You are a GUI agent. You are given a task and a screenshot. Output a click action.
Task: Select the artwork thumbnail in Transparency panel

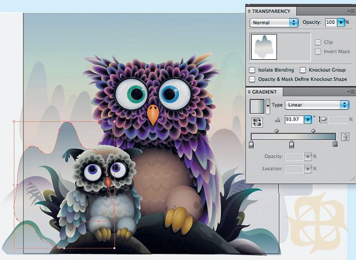coord(264,47)
